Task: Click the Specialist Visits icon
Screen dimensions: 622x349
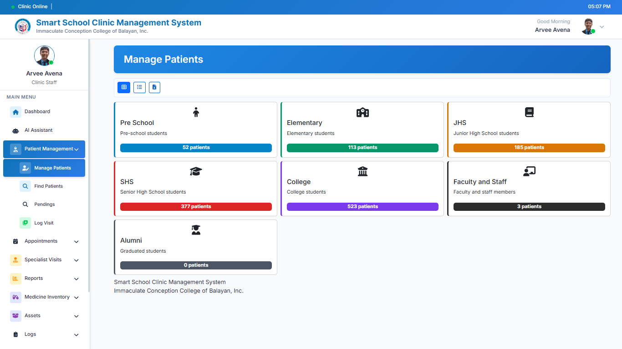Action: pos(15,259)
